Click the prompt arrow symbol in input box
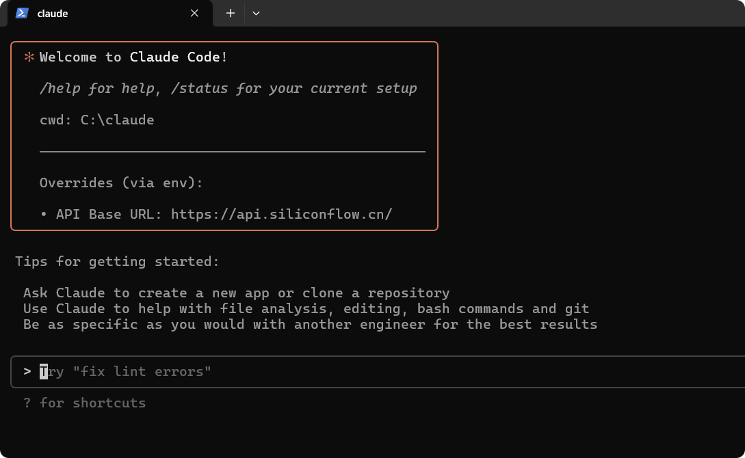Image resolution: width=745 pixels, height=458 pixels. point(27,371)
